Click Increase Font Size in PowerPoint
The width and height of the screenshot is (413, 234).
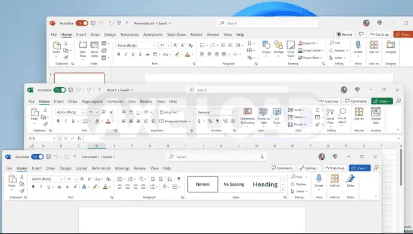(x=175, y=45)
